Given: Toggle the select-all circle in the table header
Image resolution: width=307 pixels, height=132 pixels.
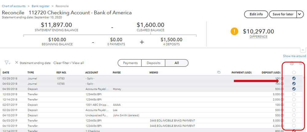Looking at the screenshot, I should (294, 72).
